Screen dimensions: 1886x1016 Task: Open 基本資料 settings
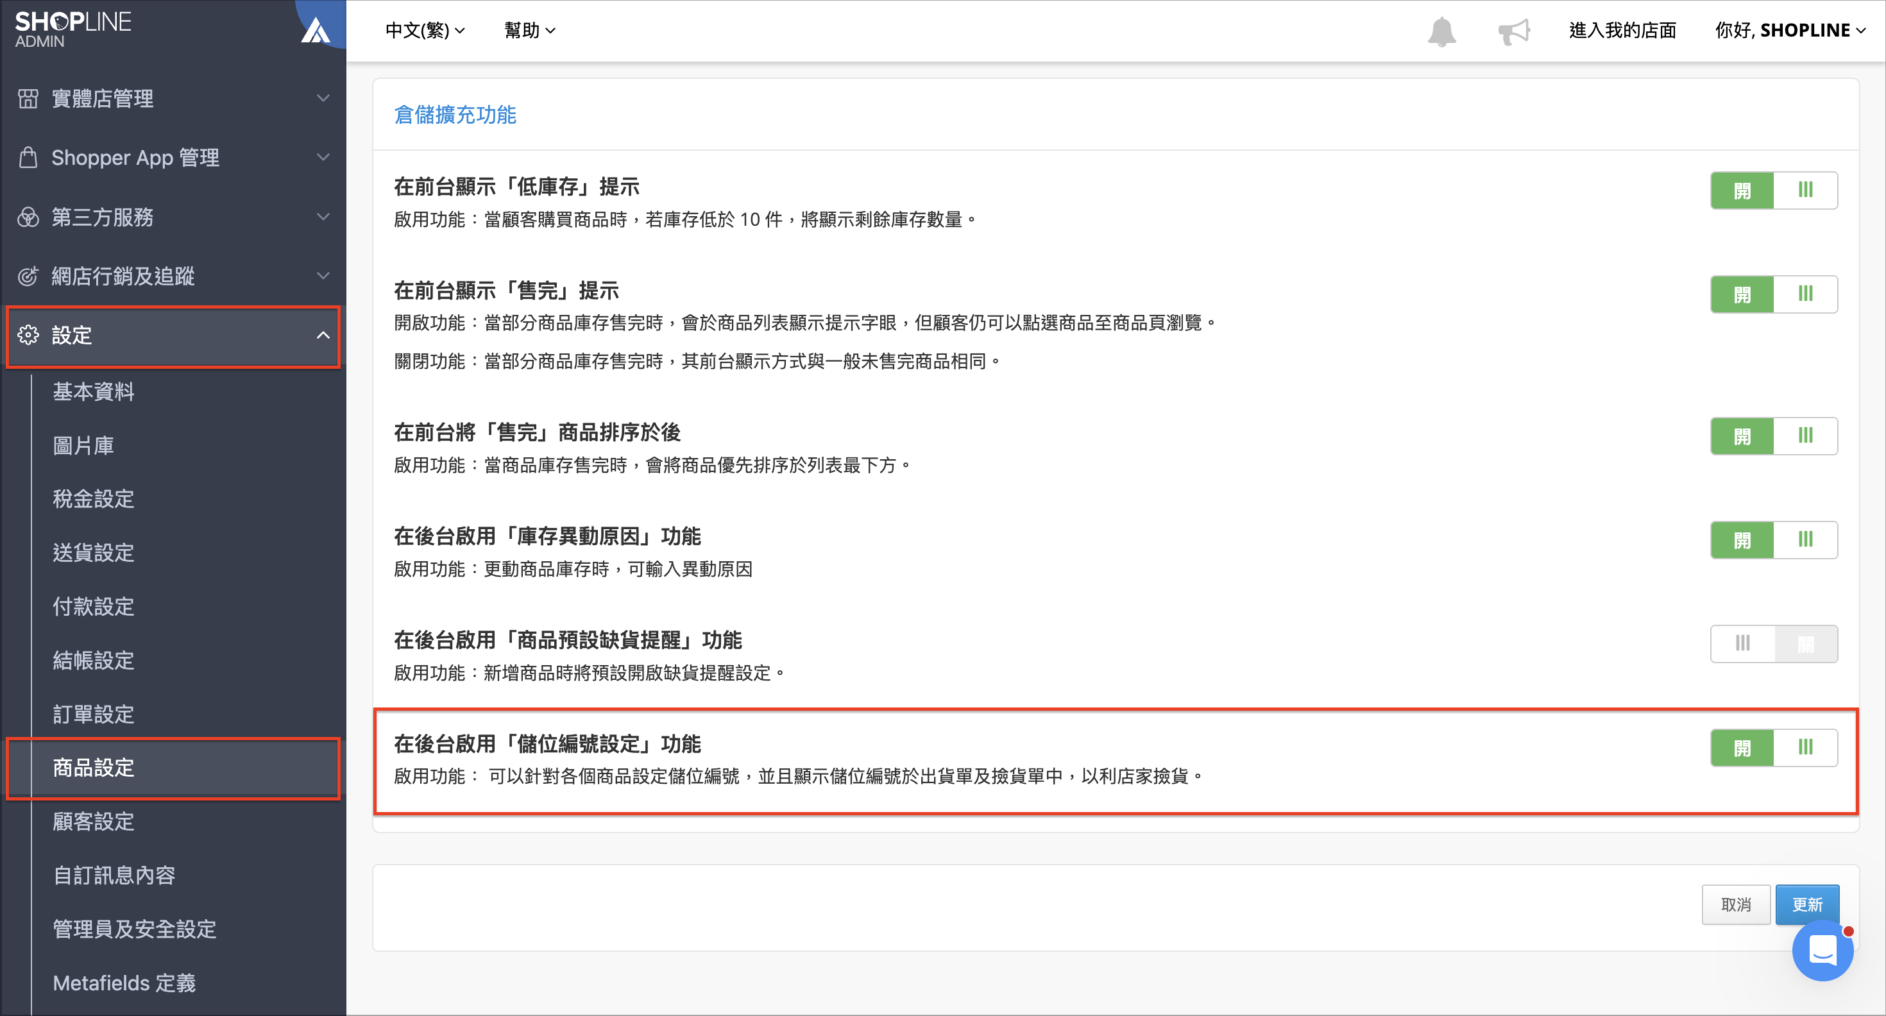coord(94,392)
